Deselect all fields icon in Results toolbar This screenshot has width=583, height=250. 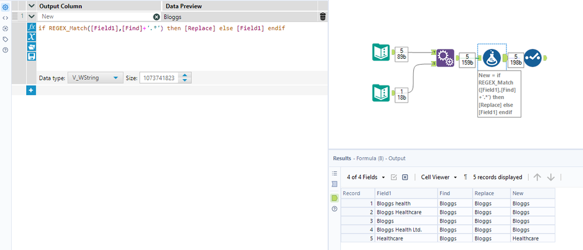(x=405, y=178)
